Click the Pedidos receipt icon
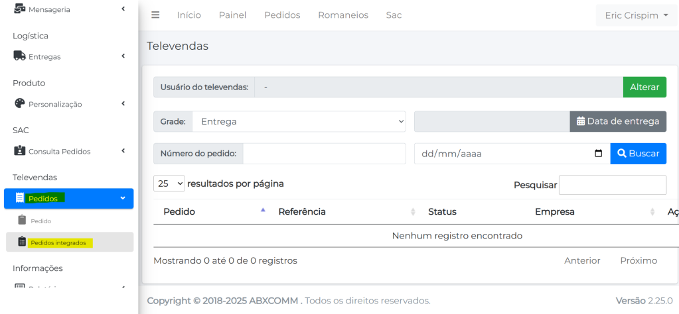This screenshot has height=314, width=679. 19,198
